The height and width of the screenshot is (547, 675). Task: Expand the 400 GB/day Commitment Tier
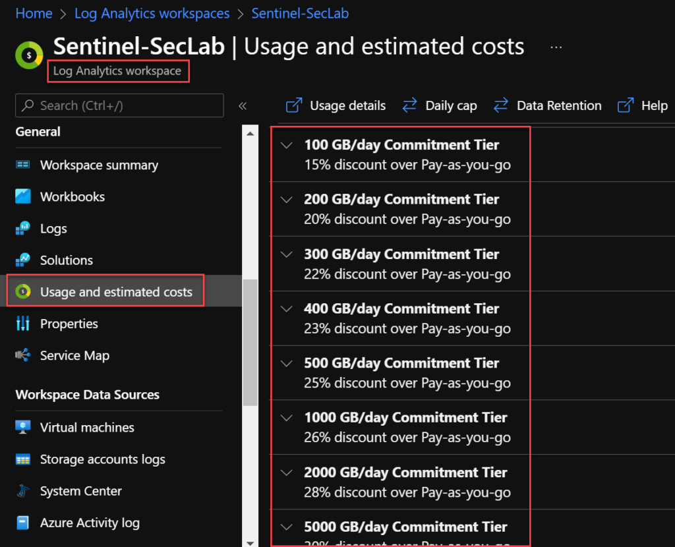(287, 308)
